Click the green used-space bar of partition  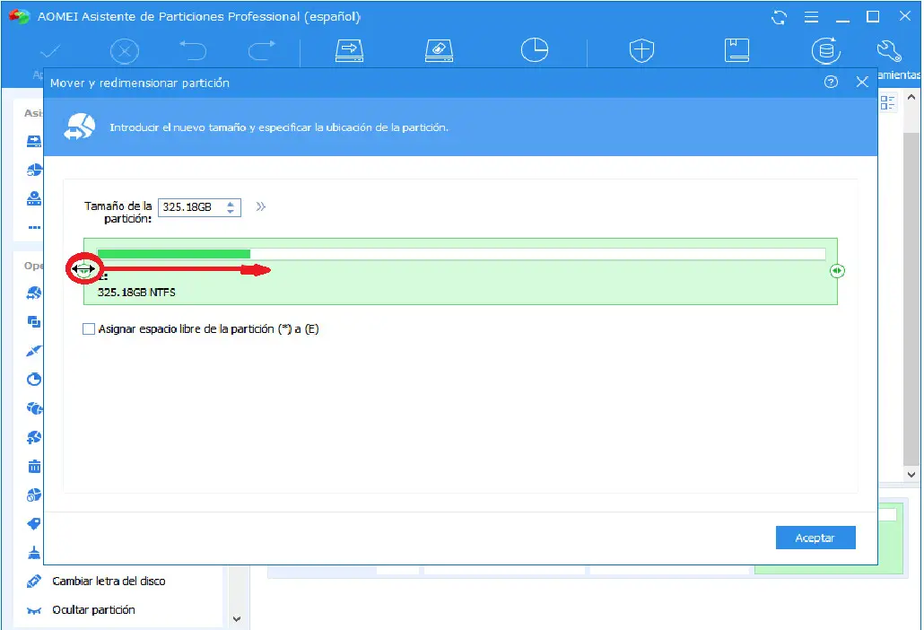coord(174,254)
